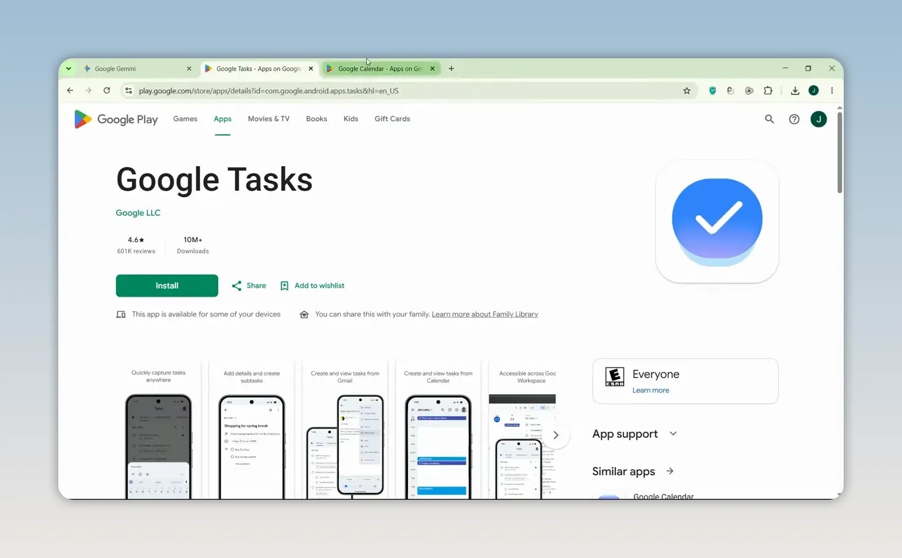Go to the Kids section

pyautogui.click(x=351, y=119)
